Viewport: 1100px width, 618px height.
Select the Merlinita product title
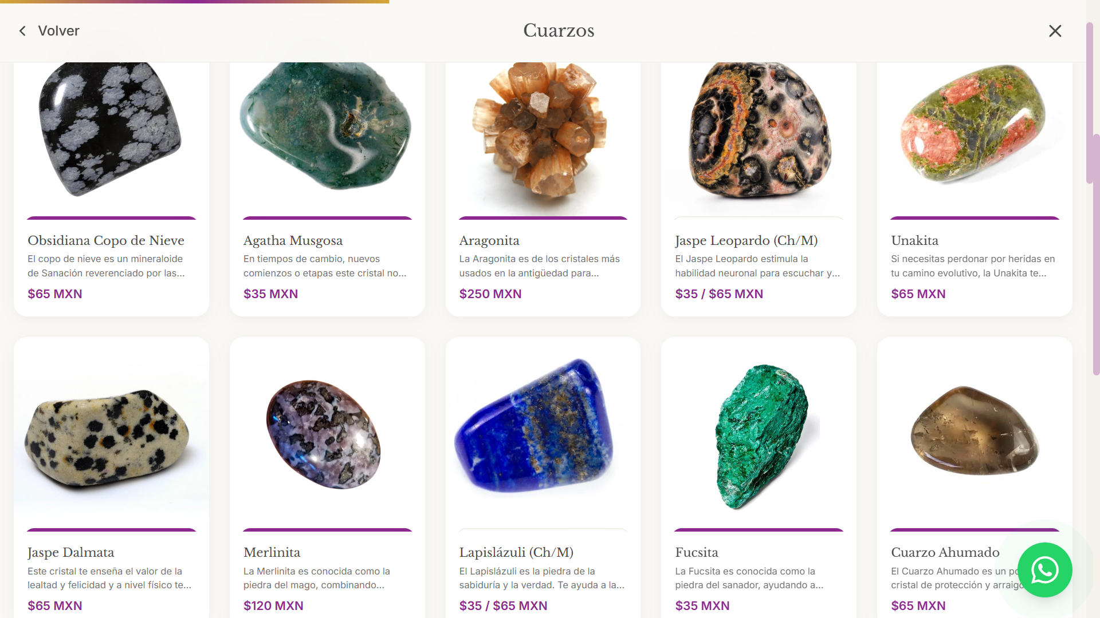272,552
